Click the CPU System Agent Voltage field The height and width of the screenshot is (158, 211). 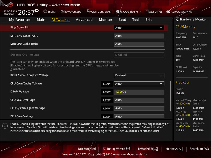point(139,108)
